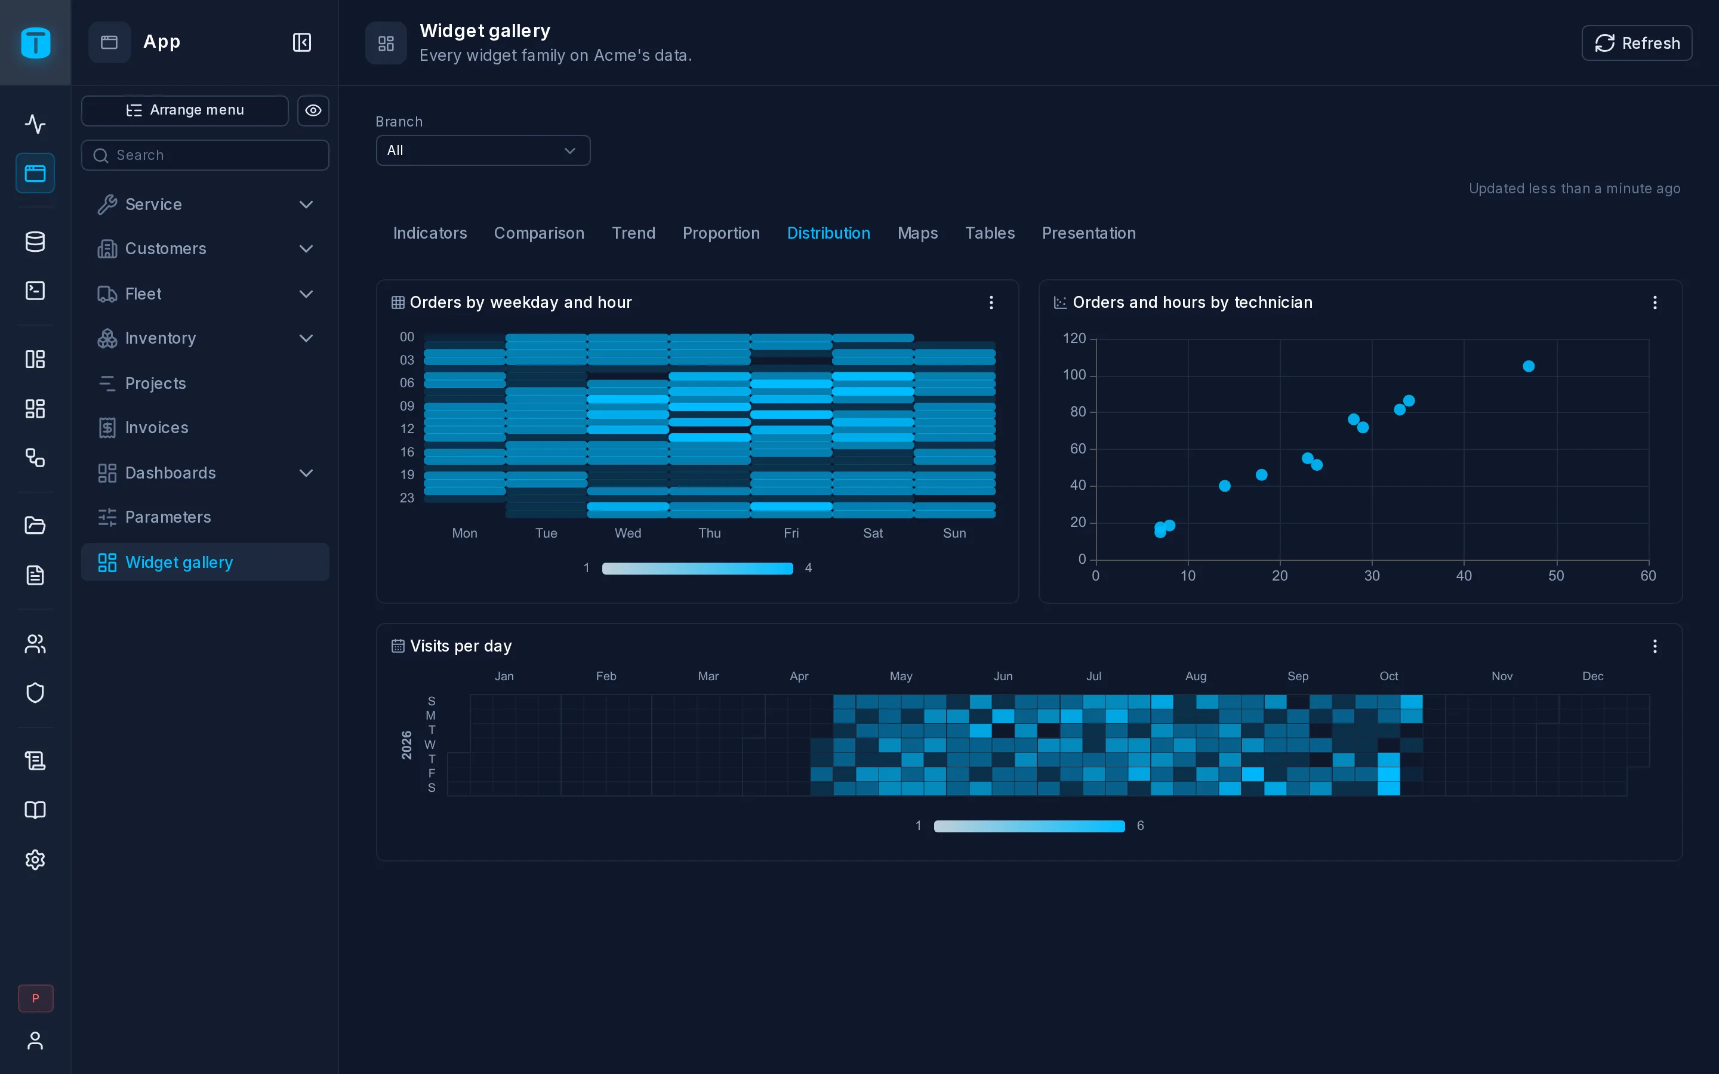Expand the Inventory menu section
Viewport: 1719px width, 1074px height.
pos(205,338)
